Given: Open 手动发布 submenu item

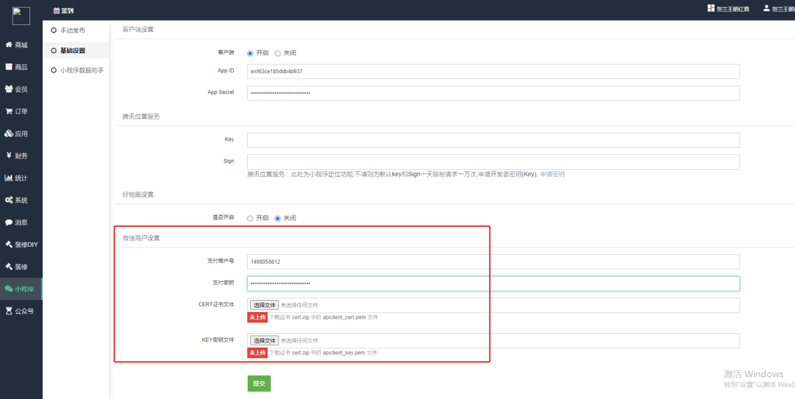Looking at the screenshot, I should click(72, 30).
